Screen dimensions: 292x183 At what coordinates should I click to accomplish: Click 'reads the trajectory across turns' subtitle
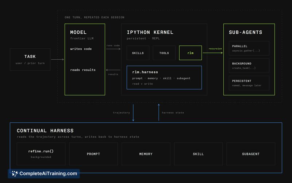point(78,137)
